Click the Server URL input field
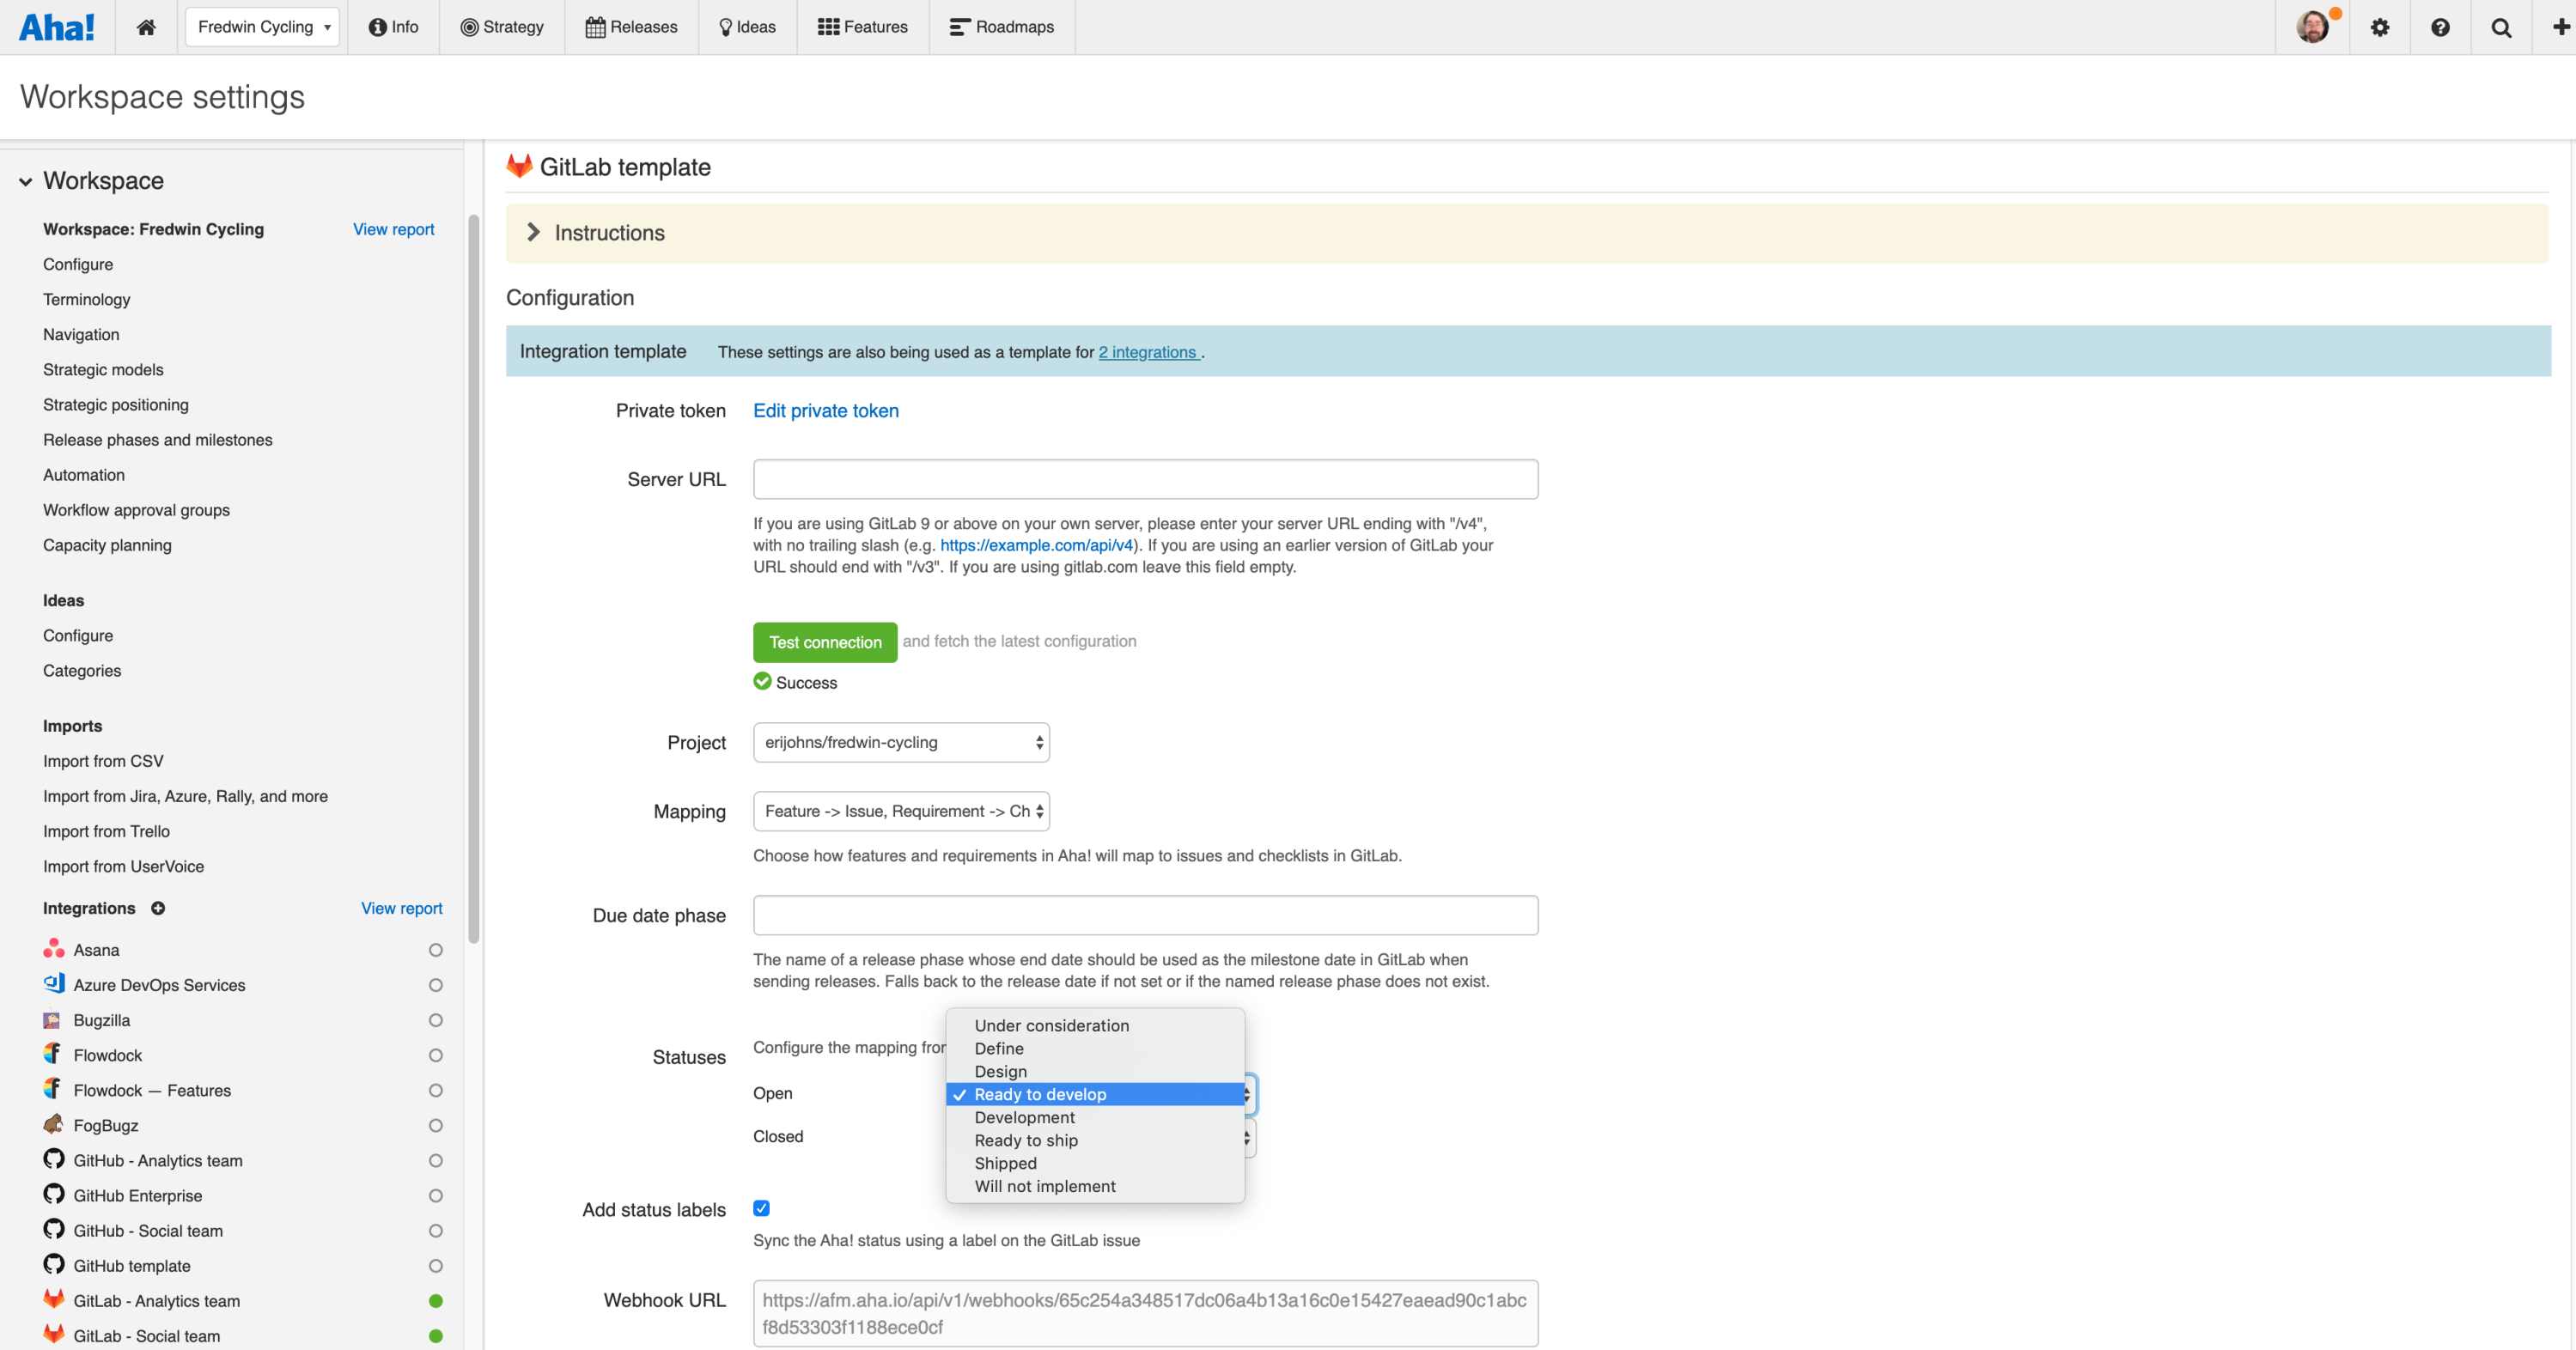 1145,478
